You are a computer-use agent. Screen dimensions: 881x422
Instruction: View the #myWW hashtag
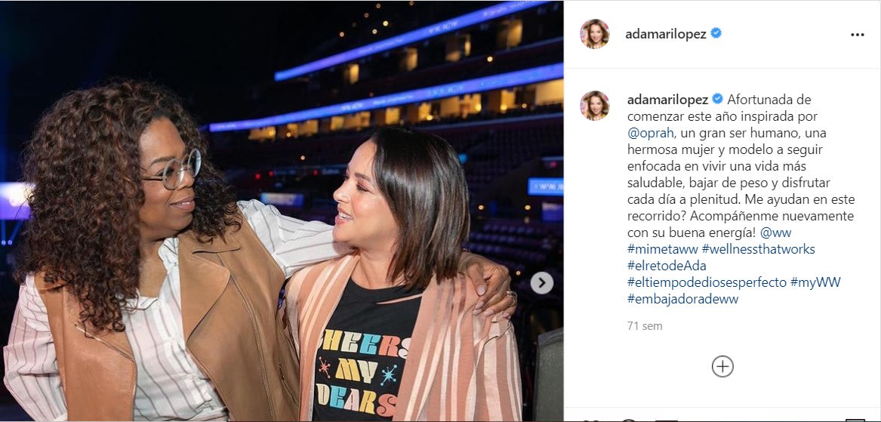(x=815, y=282)
